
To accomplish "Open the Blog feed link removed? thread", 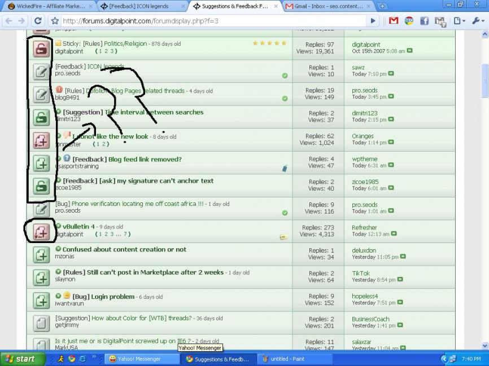I will pos(145,159).
